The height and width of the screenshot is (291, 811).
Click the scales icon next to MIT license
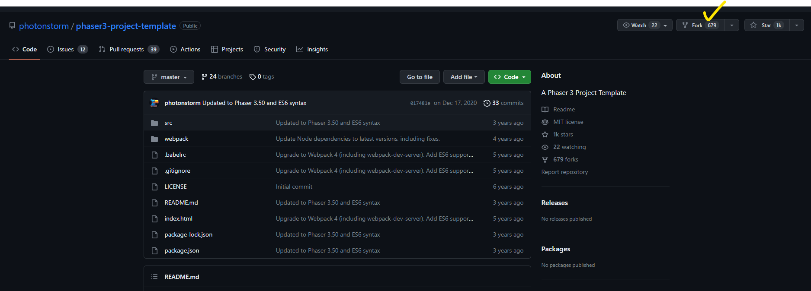click(545, 122)
